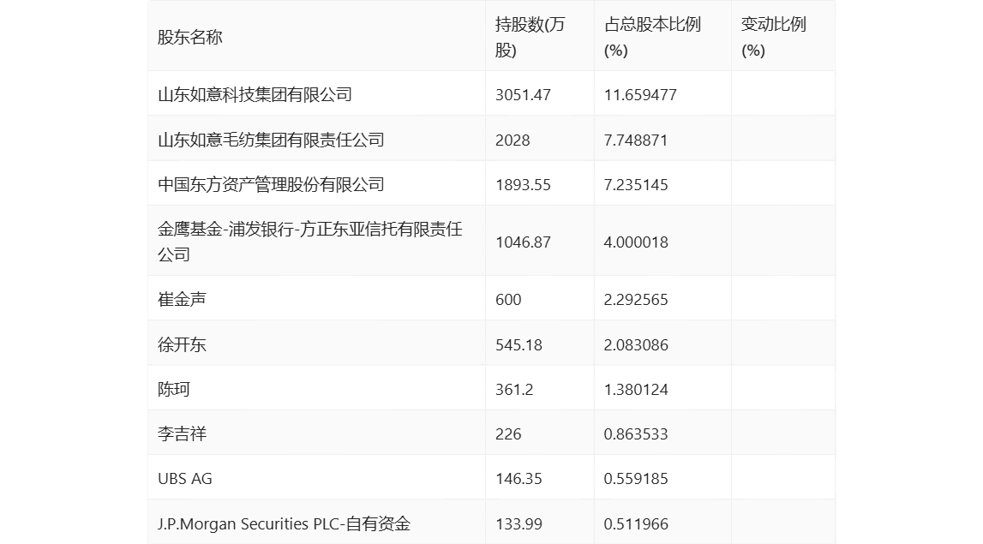This screenshot has width=983, height=544.
Task: Click the 545.18 holding value
Action: click(x=518, y=344)
